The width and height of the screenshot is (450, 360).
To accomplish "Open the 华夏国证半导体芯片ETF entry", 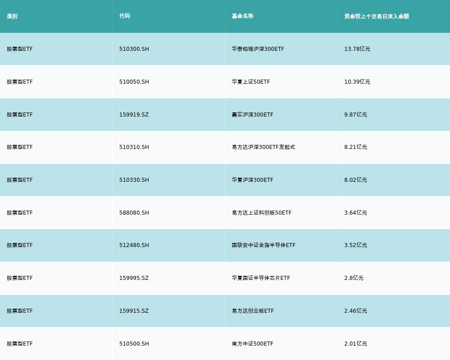I will (261, 278).
